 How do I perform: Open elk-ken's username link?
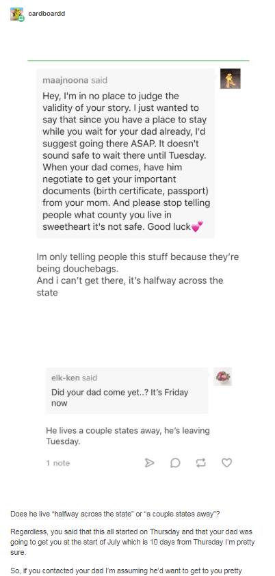click(x=66, y=378)
